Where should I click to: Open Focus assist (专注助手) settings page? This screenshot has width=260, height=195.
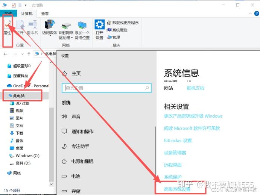coord(76,146)
